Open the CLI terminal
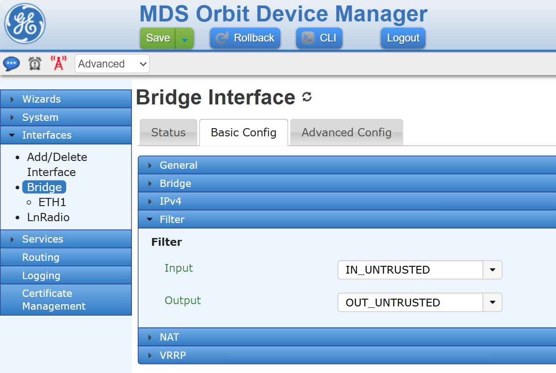 [319, 38]
